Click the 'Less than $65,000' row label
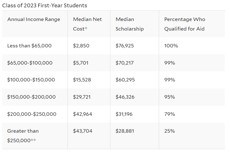 coord(29,46)
